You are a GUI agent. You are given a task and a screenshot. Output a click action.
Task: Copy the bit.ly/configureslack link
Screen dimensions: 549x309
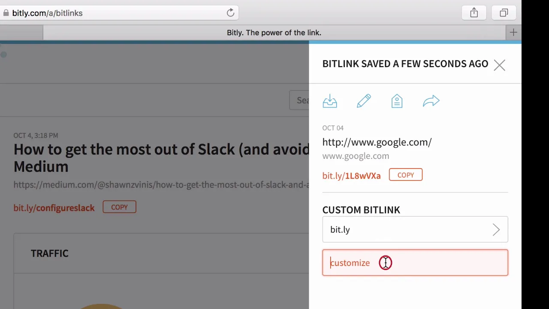pyautogui.click(x=119, y=207)
